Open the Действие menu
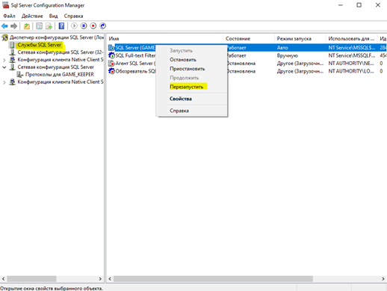The width and height of the screenshot is (387, 291). pos(32,16)
